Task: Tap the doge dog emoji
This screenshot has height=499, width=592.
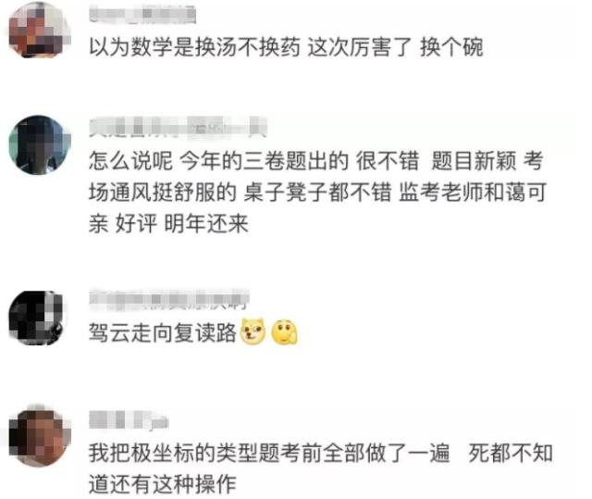Action: pyautogui.click(x=253, y=331)
